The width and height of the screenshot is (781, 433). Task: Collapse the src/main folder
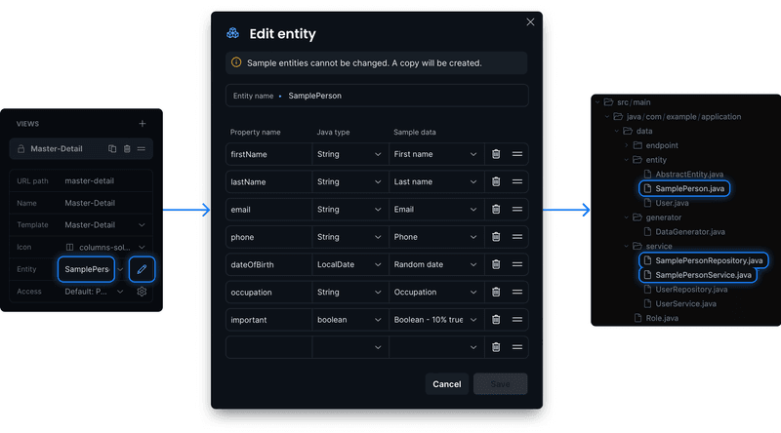pyautogui.click(x=597, y=102)
